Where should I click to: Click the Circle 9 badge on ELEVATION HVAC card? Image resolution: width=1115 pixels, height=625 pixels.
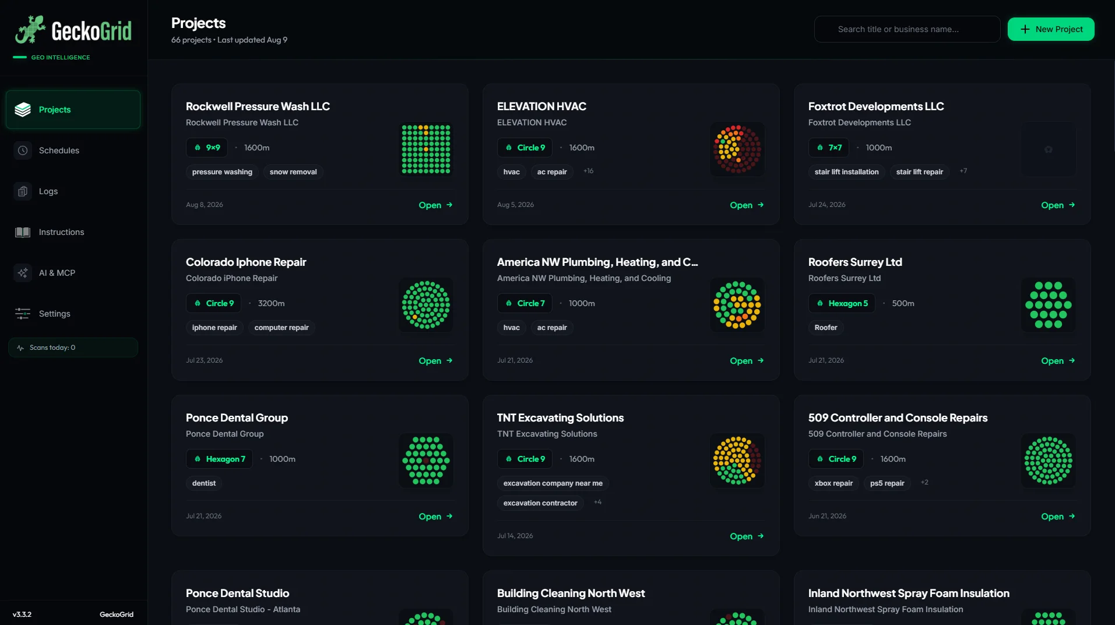(x=525, y=148)
